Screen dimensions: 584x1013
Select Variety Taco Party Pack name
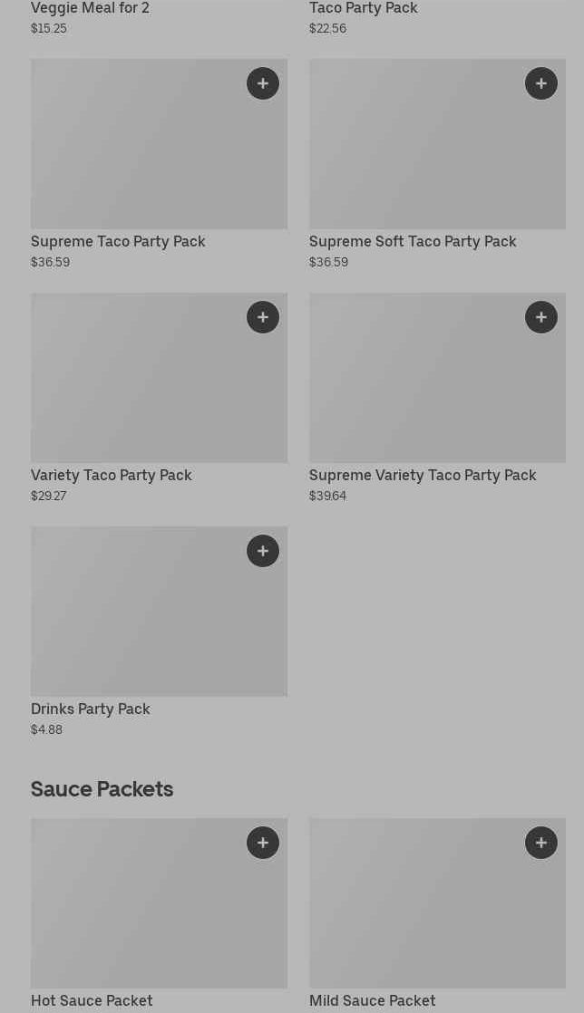pyautogui.click(x=112, y=475)
